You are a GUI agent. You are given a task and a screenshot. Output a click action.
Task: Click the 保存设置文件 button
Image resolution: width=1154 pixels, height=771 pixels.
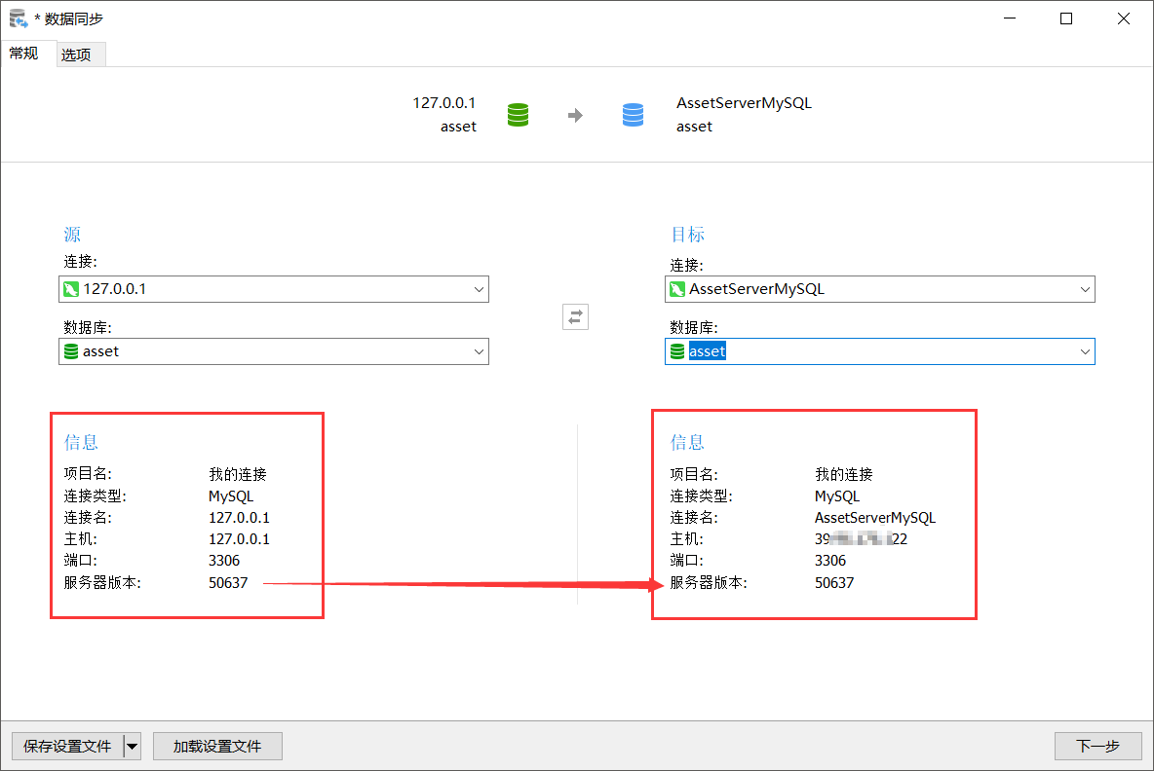[68, 746]
